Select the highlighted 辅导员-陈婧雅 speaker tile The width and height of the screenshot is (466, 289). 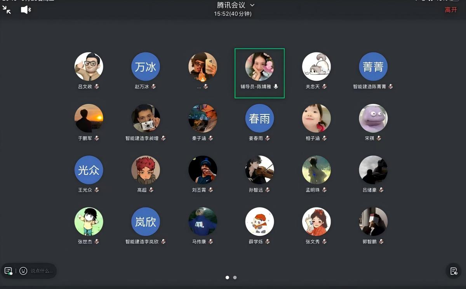[x=259, y=73]
